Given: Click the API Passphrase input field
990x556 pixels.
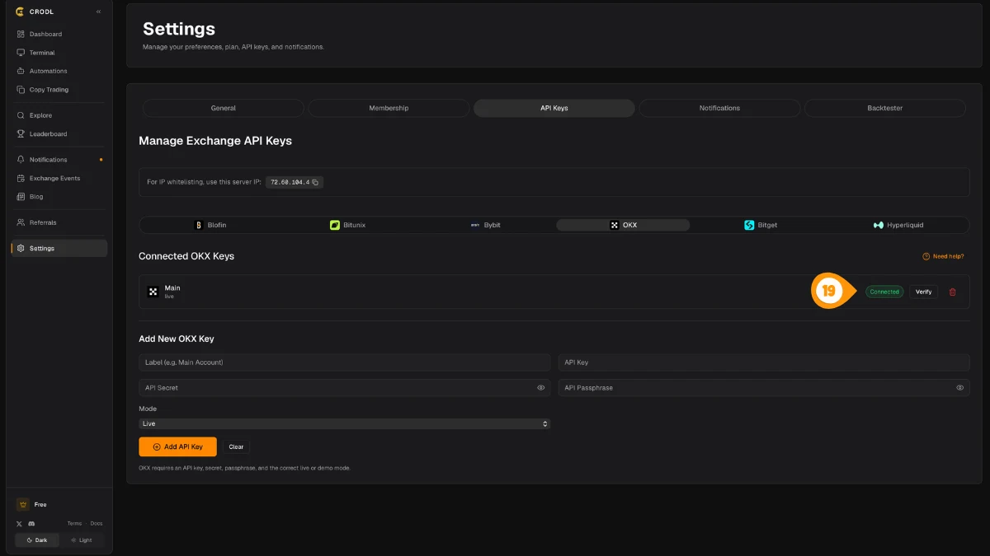Looking at the screenshot, I should point(764,387).
